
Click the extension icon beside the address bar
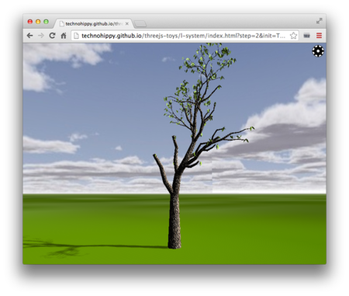[x=306, y=36]
